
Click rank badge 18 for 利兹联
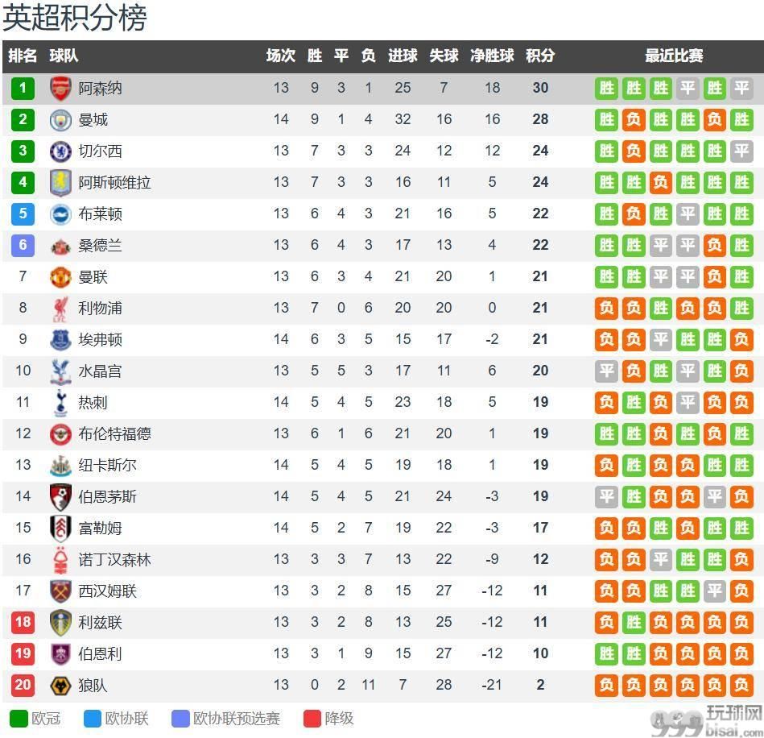click(x=23, y=622)
